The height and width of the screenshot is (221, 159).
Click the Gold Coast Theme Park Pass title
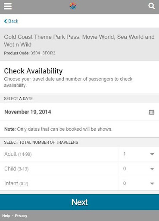tap(79, 41)
